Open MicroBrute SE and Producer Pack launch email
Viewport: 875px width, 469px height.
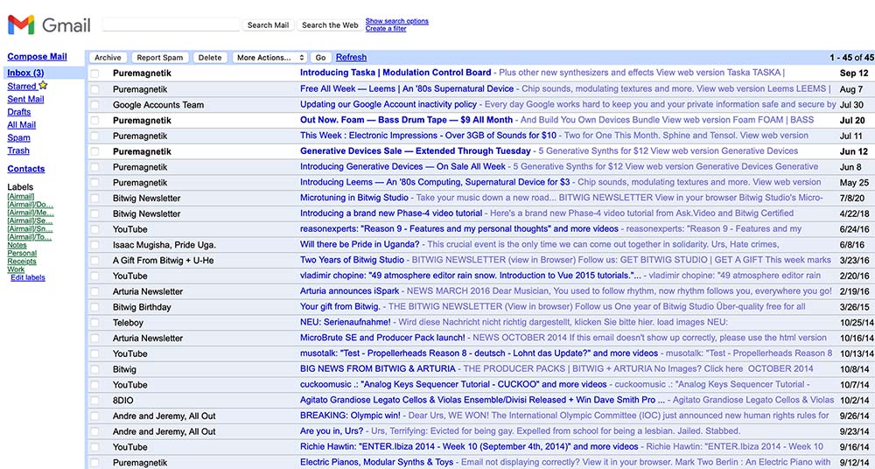pos(382,338)
